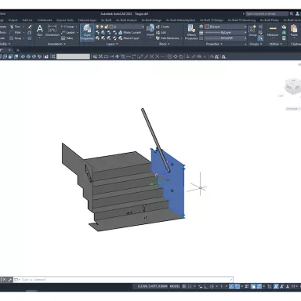Click the keyword search field

point(267,13)
